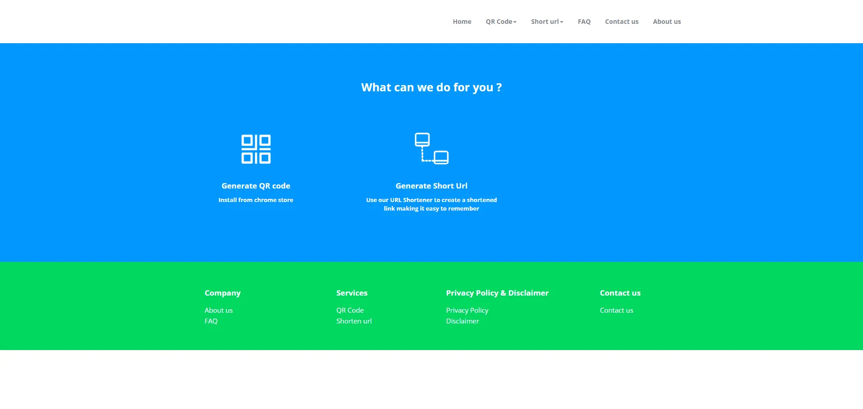Open About us link in footer
This screenshot has height=409, width=863.
click(218, 310)
